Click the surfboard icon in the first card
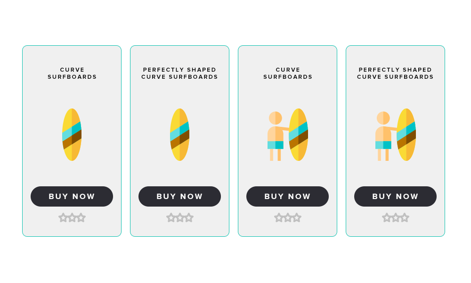This screenshot has width=471, height=283. [72, 134]
